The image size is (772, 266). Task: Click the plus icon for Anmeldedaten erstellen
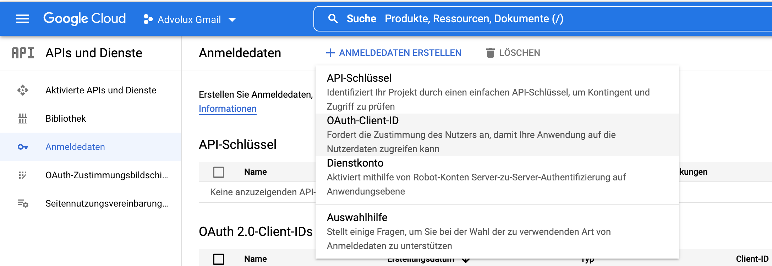point(330,53)
